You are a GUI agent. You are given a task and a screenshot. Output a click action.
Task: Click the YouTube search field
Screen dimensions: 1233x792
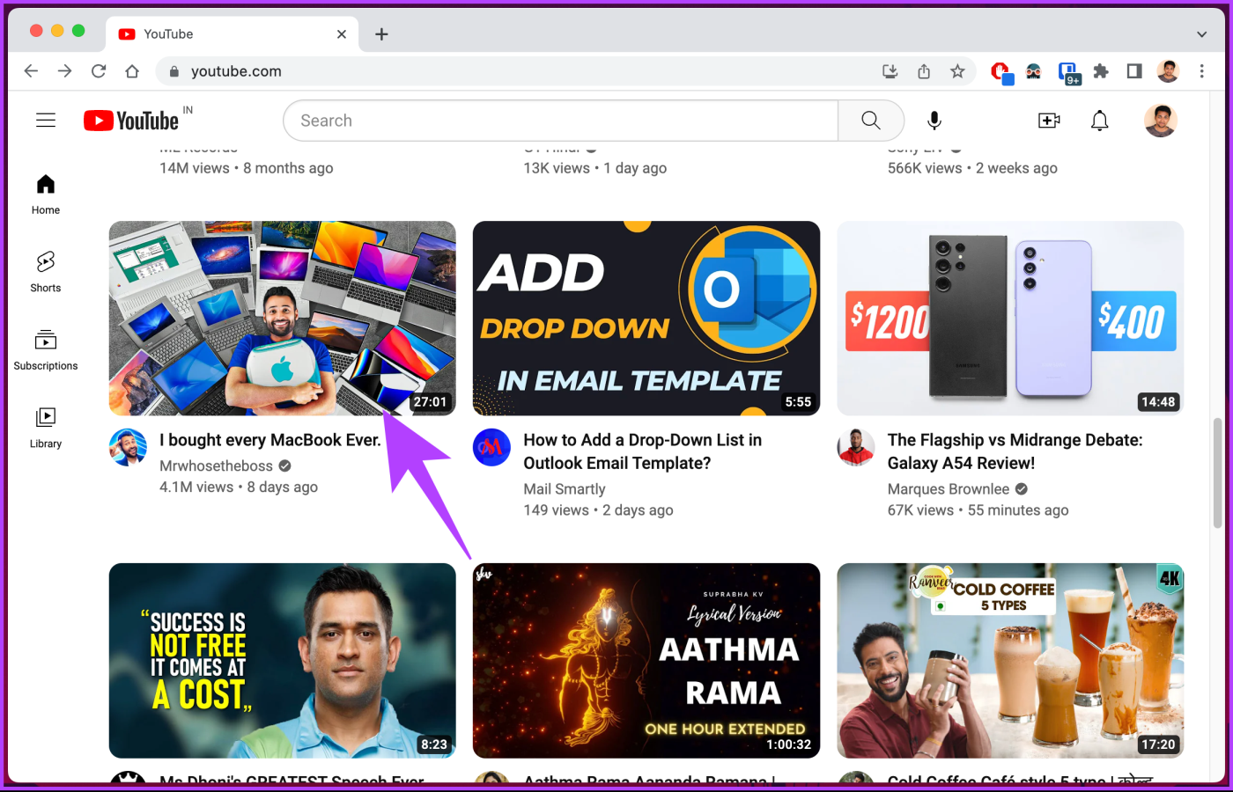click(x=560, y=121)
